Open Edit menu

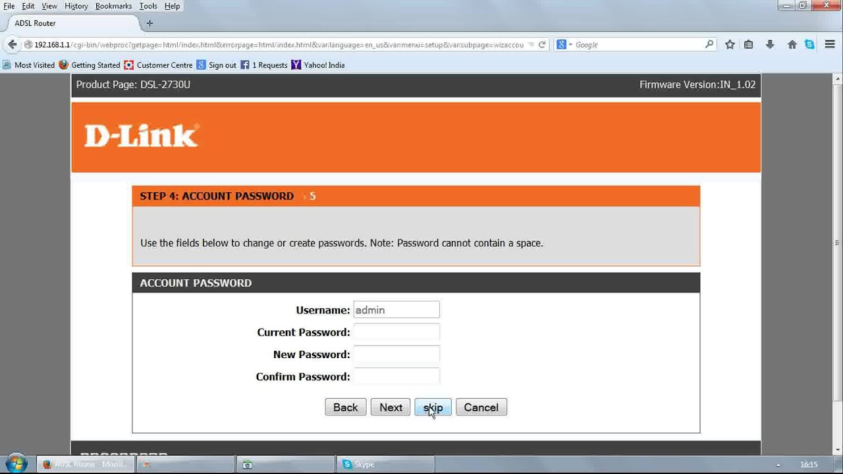[x=28, y=6]
